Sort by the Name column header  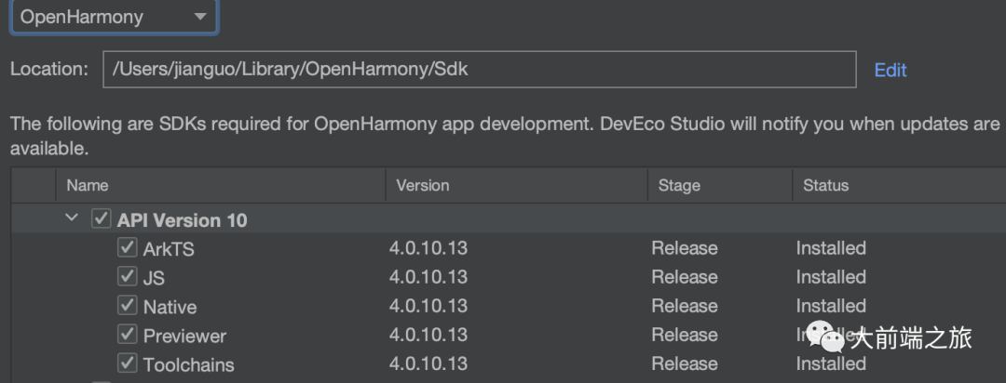pos(88,186)
